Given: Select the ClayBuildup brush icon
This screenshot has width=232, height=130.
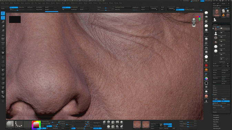Looking at the screenshot, I should (x=109, y=127).
